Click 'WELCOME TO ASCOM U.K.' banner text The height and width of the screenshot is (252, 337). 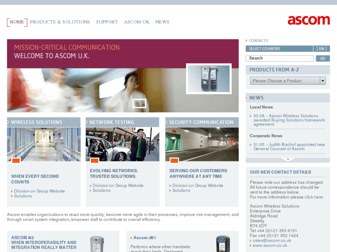(x=52, y=56)
